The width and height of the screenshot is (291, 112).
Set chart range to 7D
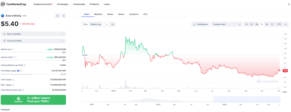click(252, 24)
